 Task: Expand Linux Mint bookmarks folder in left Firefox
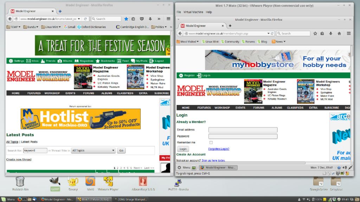coord(51,27)
